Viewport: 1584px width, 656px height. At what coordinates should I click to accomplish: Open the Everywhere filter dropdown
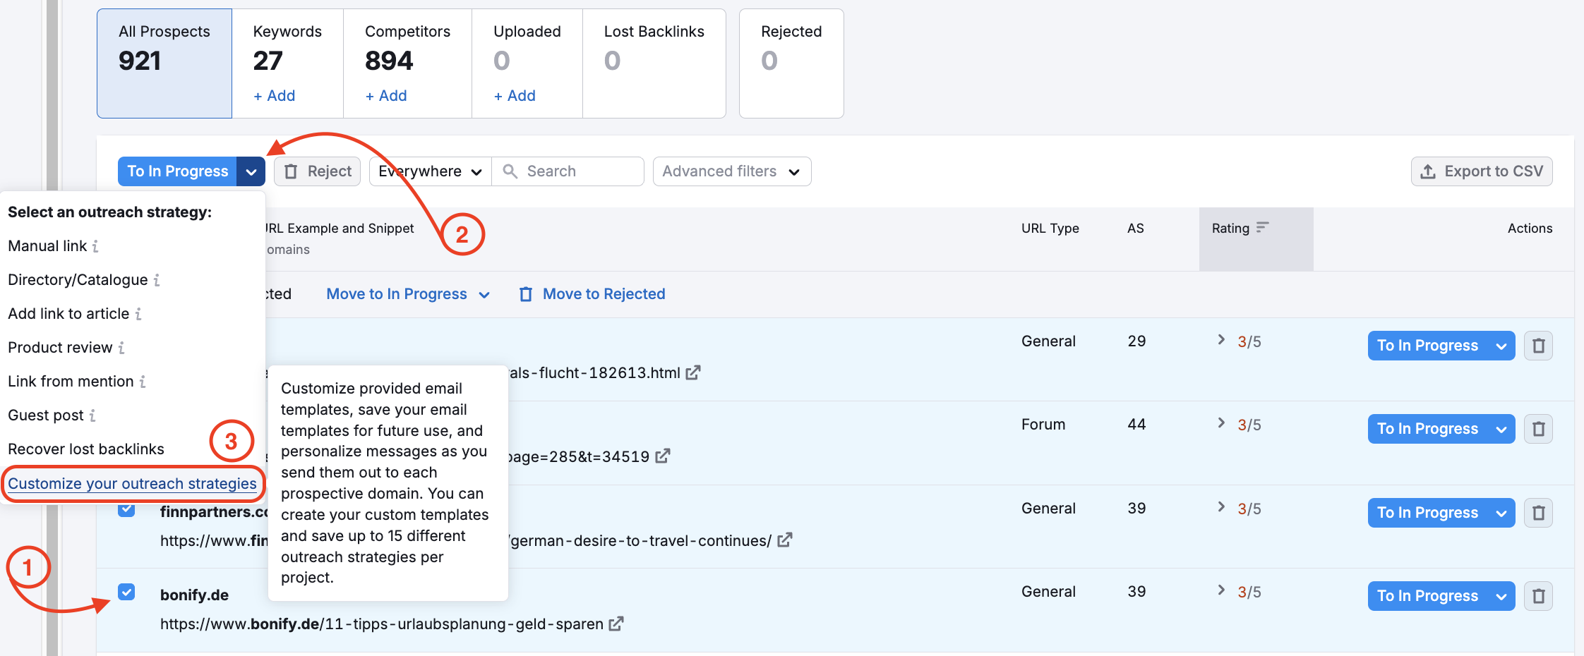[476, 171]
